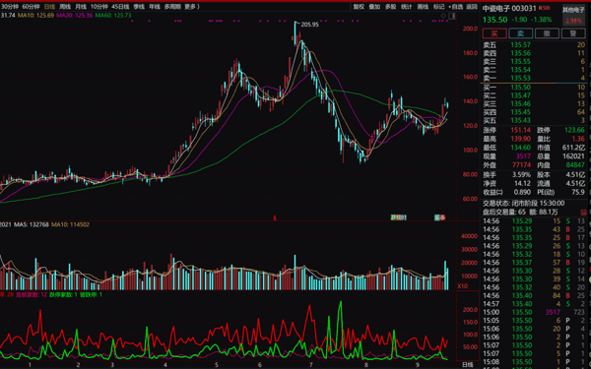Viewport: 591px width, 369px height.
Task: Select the 买三 135.46 order row
Action: pyautogui.click(x=534, y=104)
